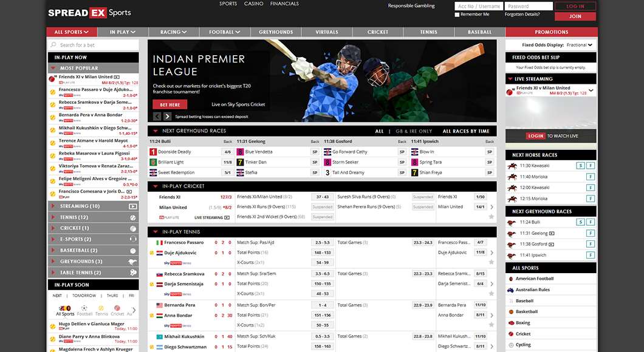The height and width of the screenshot is (352, 644).
Task: Open the Racing dropdown menu
Action: [174, 32]
